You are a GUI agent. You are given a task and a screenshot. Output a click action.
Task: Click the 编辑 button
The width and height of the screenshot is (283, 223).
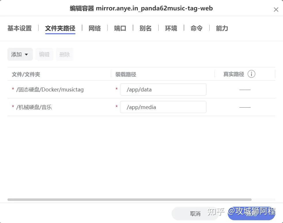pyautogui.click(x=44, y=54)
